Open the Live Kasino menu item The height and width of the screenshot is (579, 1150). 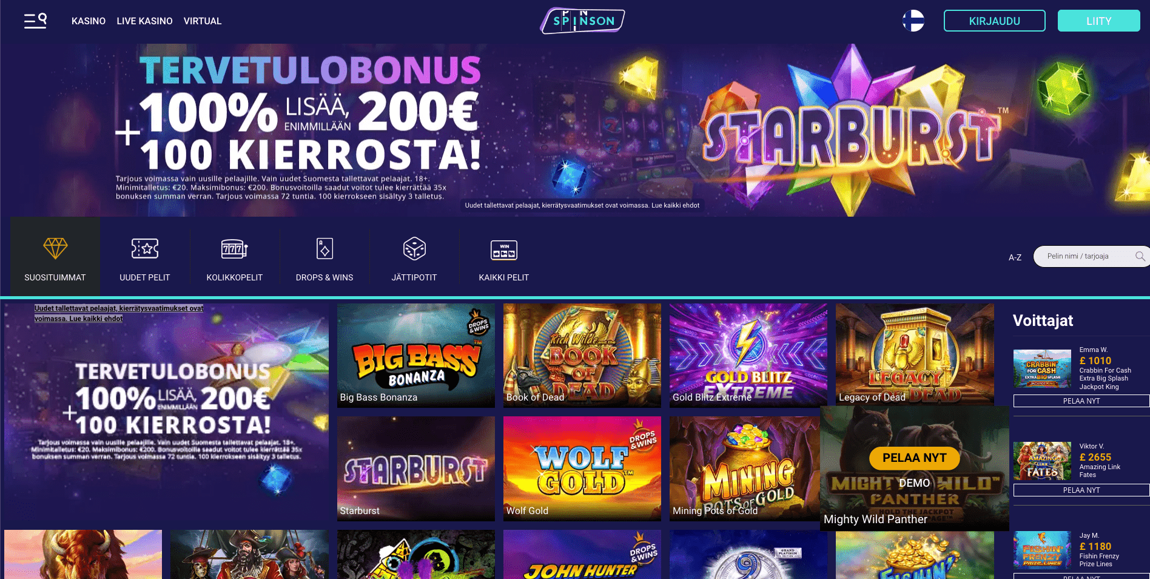pyautogui.click(x=144, y=21)
